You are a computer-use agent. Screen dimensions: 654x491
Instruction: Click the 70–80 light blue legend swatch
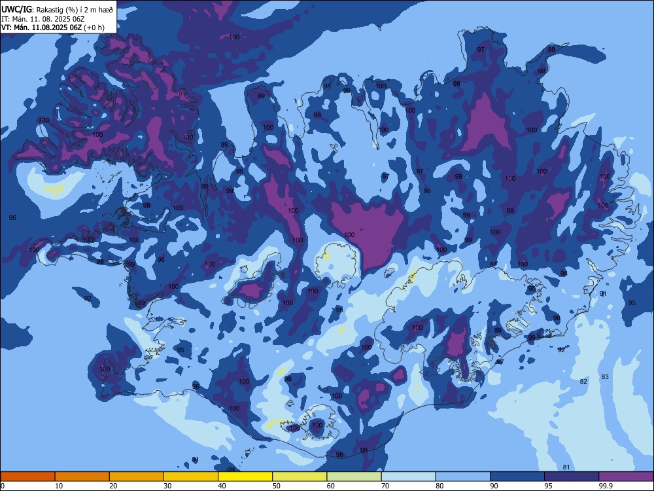click(x=408, y=477)
